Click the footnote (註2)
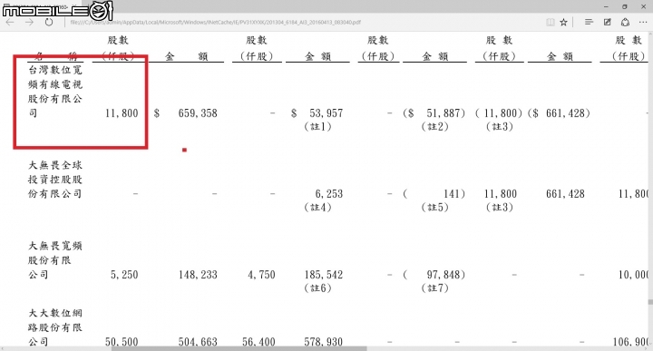Image resolution: width=653 pixels, height=351 pixels. click(x=434, y=127)
